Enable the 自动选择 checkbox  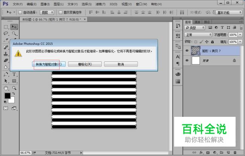coord(20,12)
